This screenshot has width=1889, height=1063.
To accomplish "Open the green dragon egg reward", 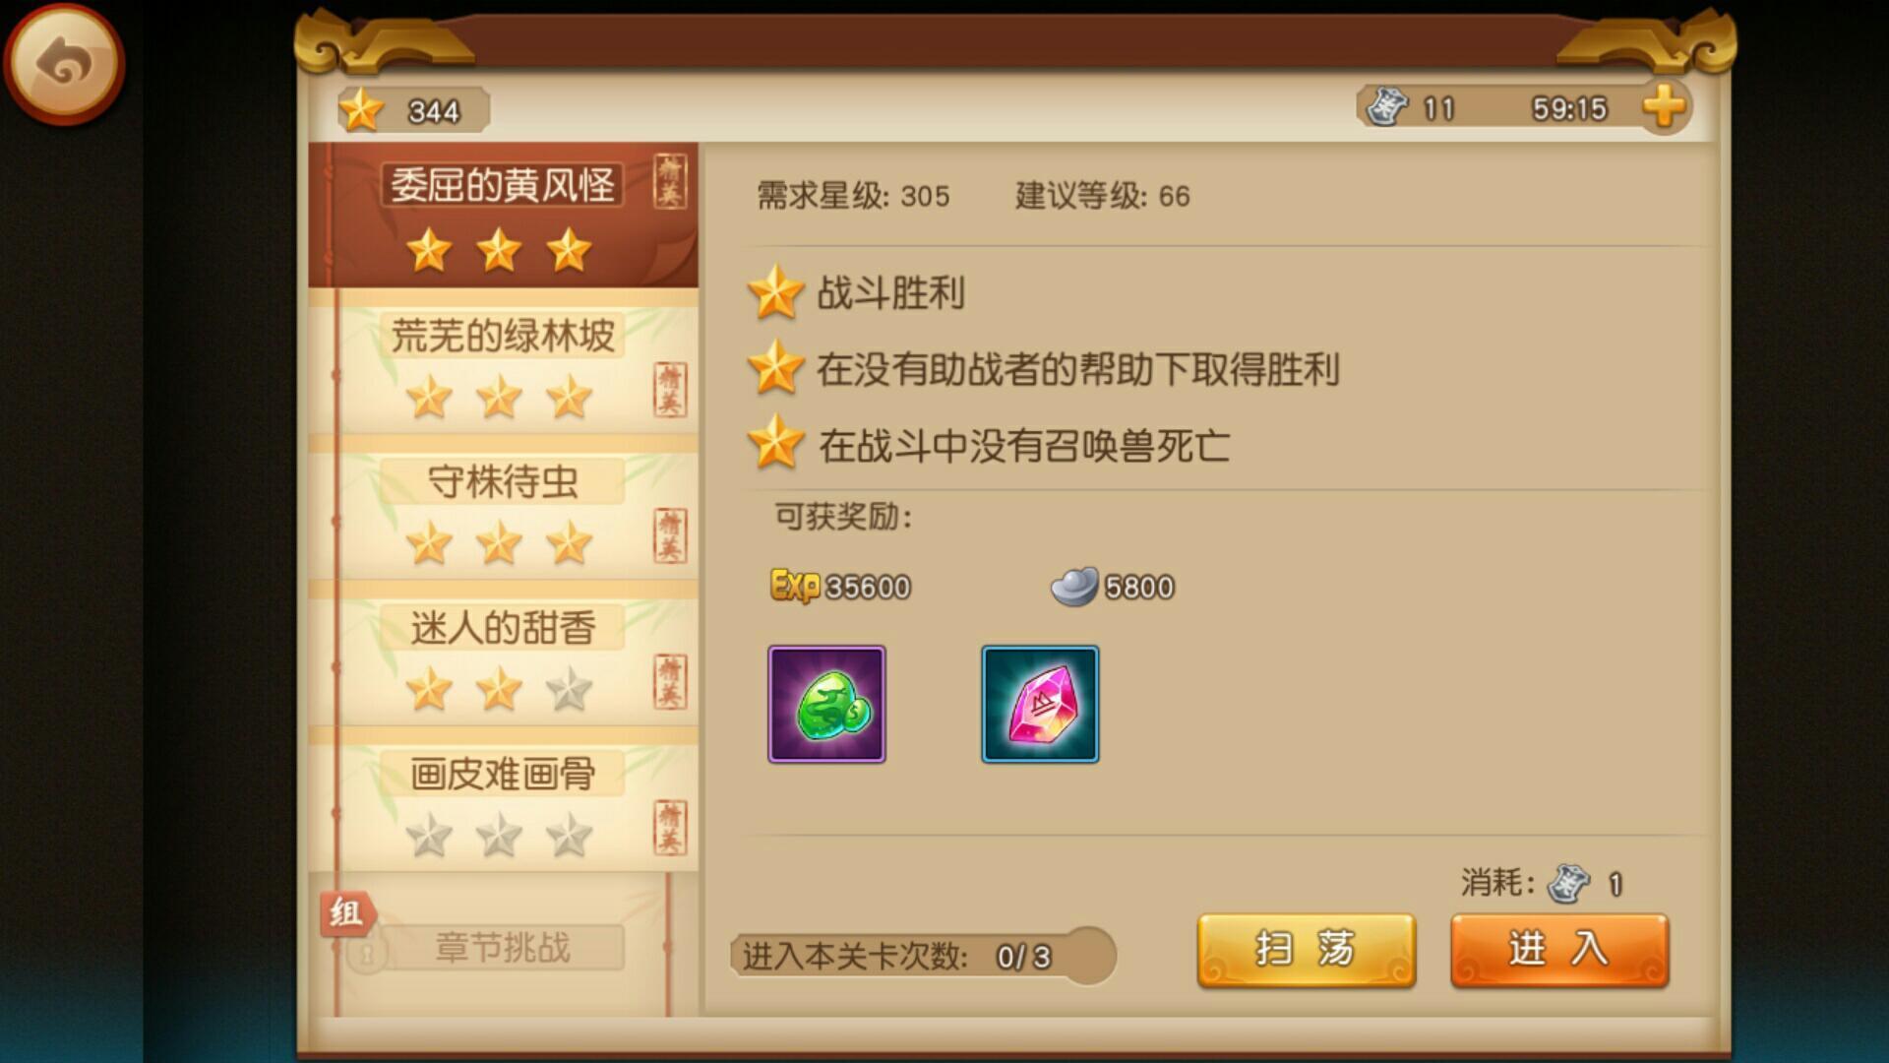I will (826, 704).
